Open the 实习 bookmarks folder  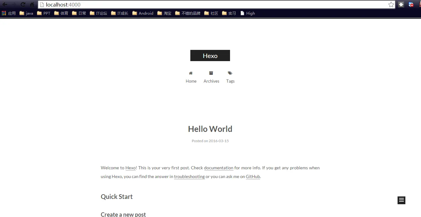229,13
